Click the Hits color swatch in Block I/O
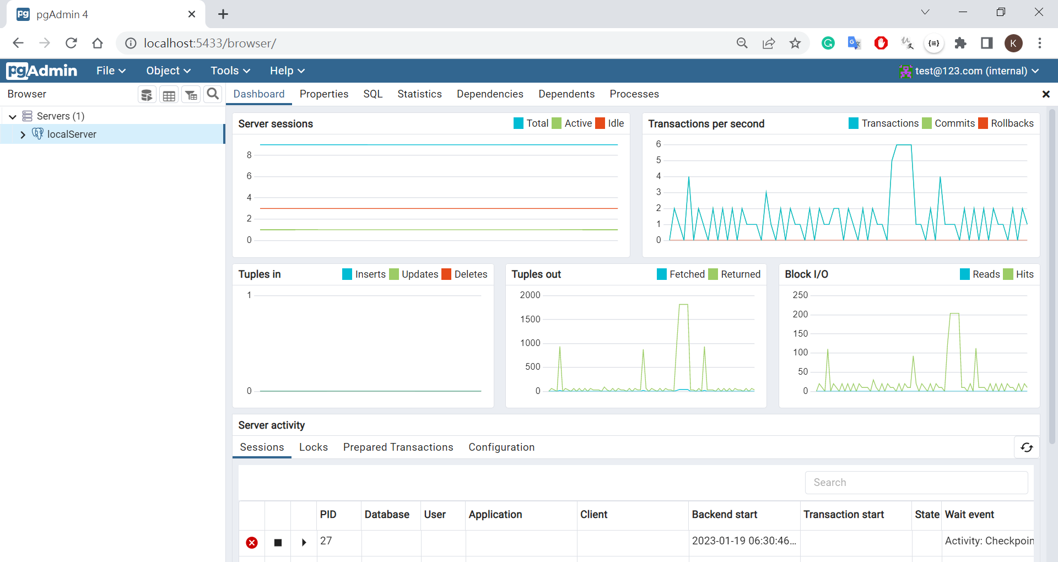Screen dimensions: 1058x562 1008,274
